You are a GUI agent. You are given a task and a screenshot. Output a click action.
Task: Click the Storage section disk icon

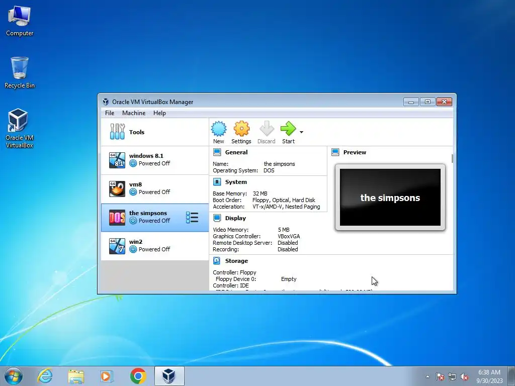217,261
